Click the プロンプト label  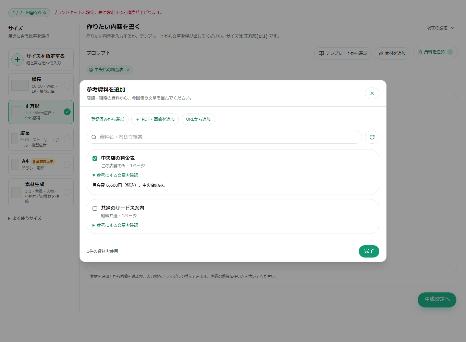point(98,53)
